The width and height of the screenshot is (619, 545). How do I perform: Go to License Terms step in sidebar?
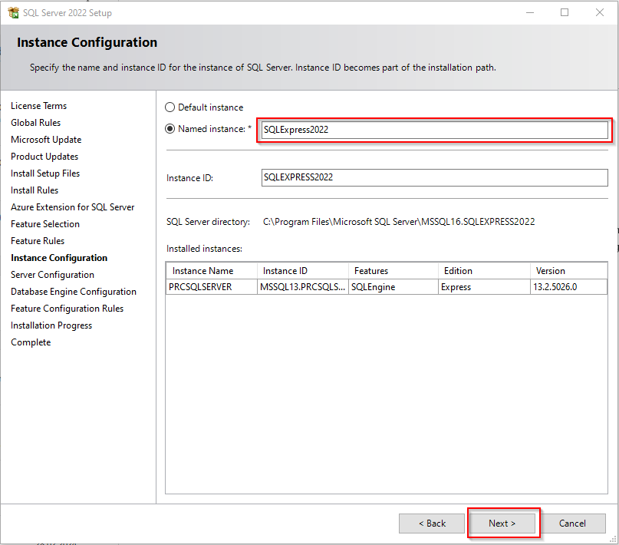pyautogui.click(x=39, y=106)
